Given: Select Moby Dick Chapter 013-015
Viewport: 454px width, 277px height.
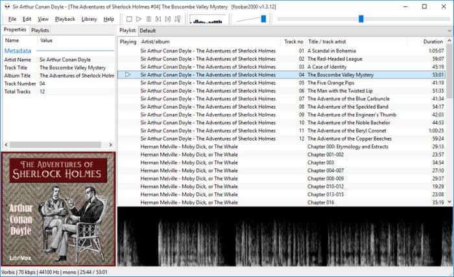Looking at the screenshot, I should (x=281, y=195).
